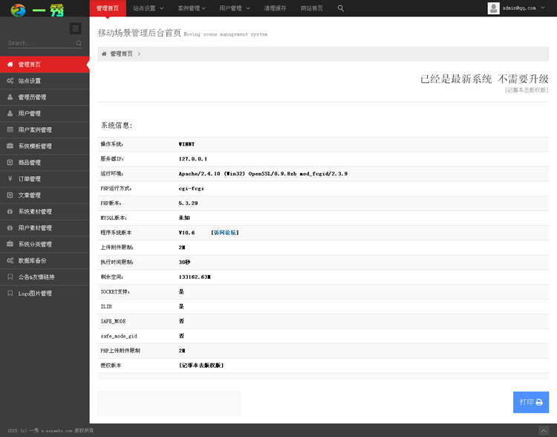Click the 打印 print button
557x437 pixels.
click(531, 402)
